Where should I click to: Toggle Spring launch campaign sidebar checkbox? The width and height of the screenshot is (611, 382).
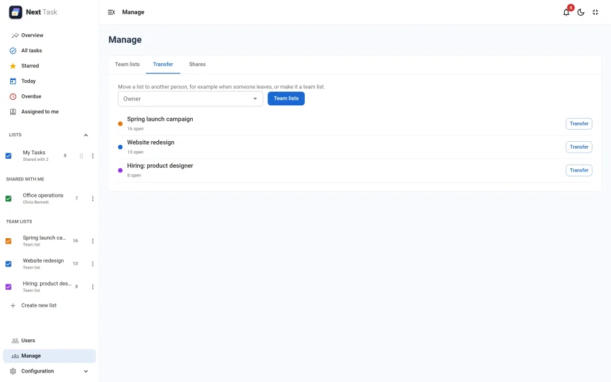[8, 241]
